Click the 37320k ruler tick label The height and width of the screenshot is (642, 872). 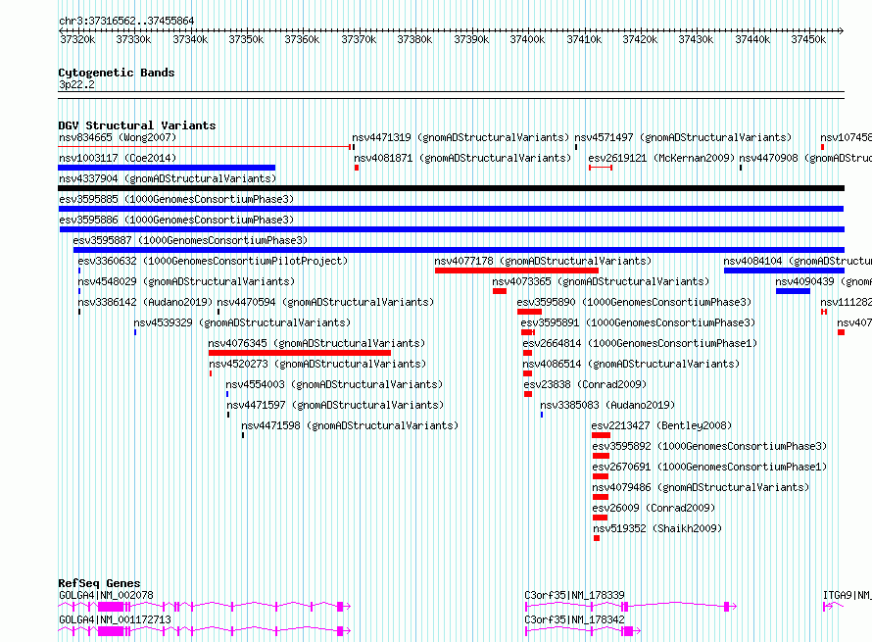click(x=77, y=39)
